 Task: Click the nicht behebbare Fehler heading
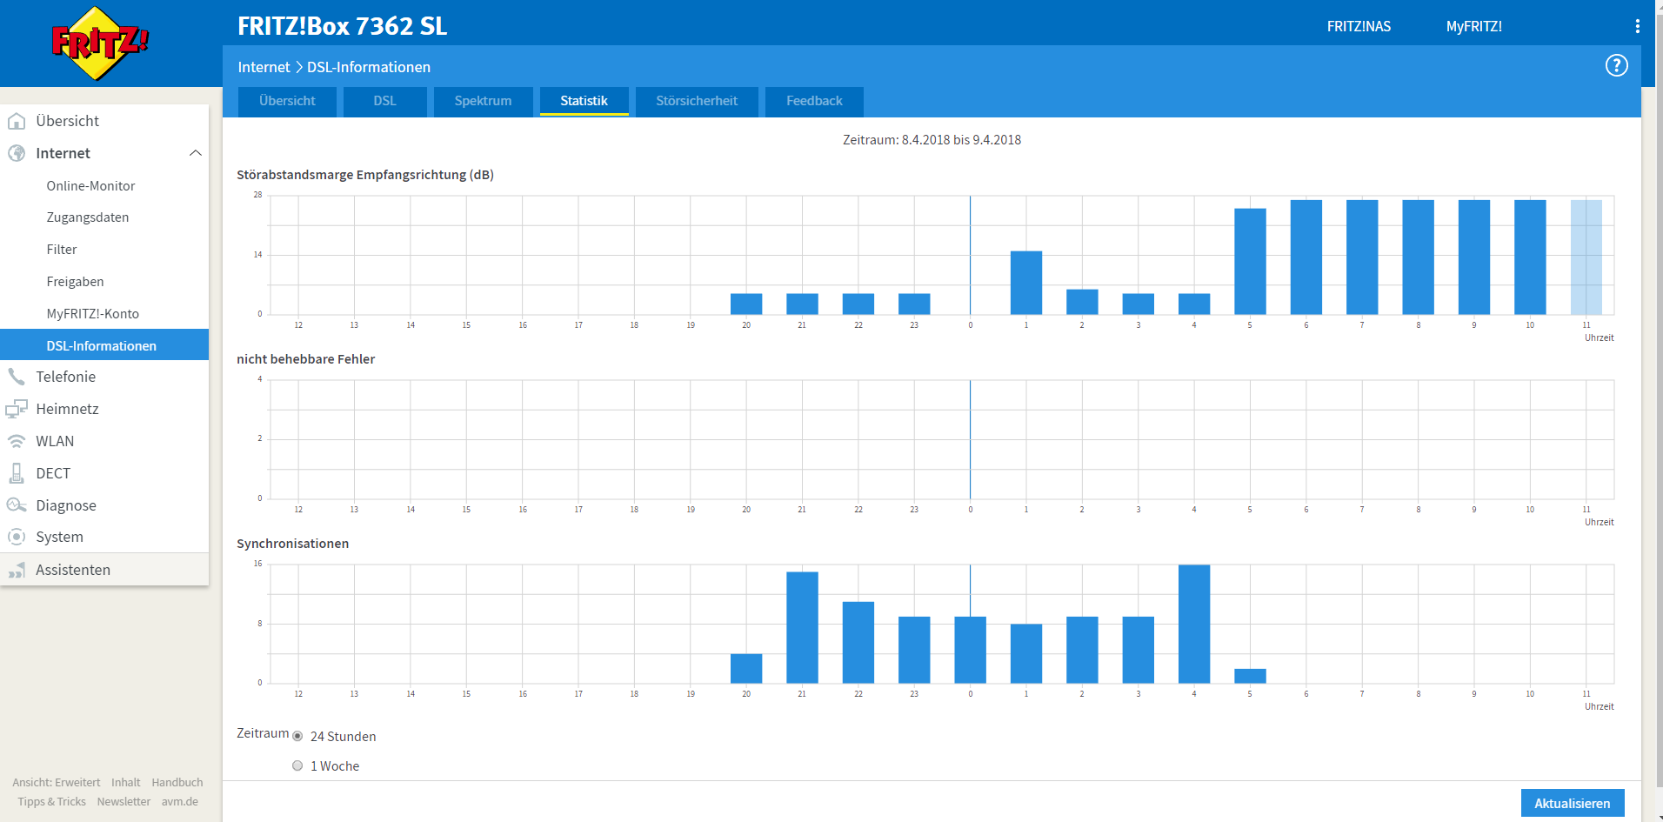(x=305, y=359)
